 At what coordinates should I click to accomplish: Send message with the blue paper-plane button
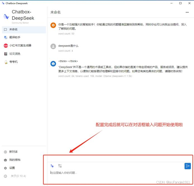click(188, 166)
